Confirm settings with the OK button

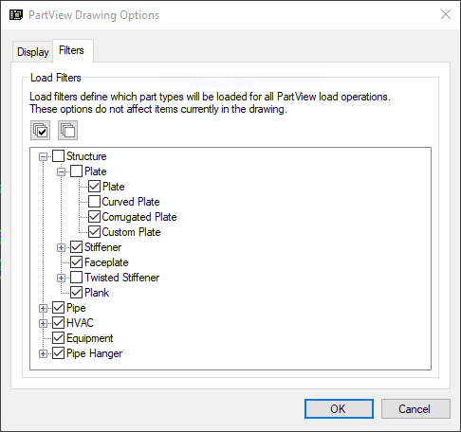pyautogui.click(x=339, y=409)
